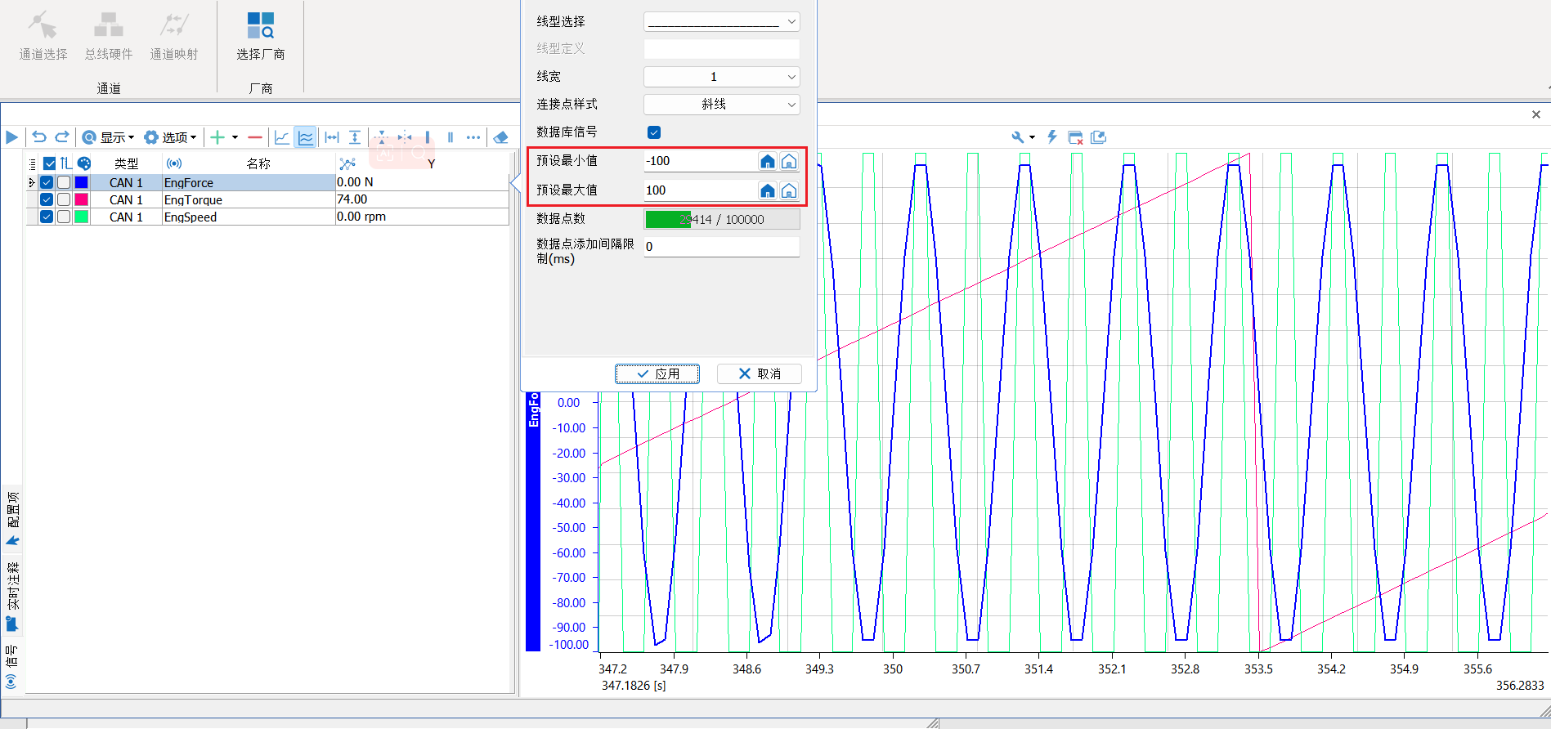The image size is (1551, 729).
Task: Set 预设最小值 with the outlined home icon
Action: click(x=789, y=161)
